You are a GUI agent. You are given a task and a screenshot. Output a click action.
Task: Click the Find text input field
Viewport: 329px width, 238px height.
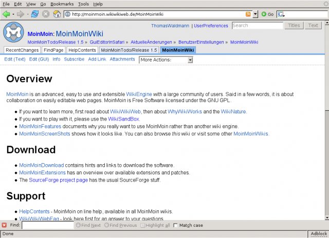click(48, 225)
